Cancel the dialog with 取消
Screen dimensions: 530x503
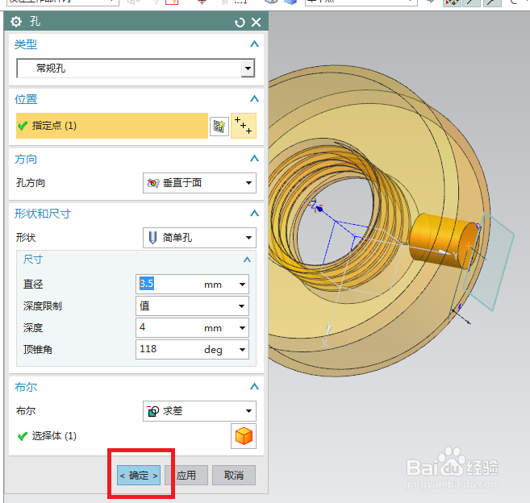click(x=234, y=476)
